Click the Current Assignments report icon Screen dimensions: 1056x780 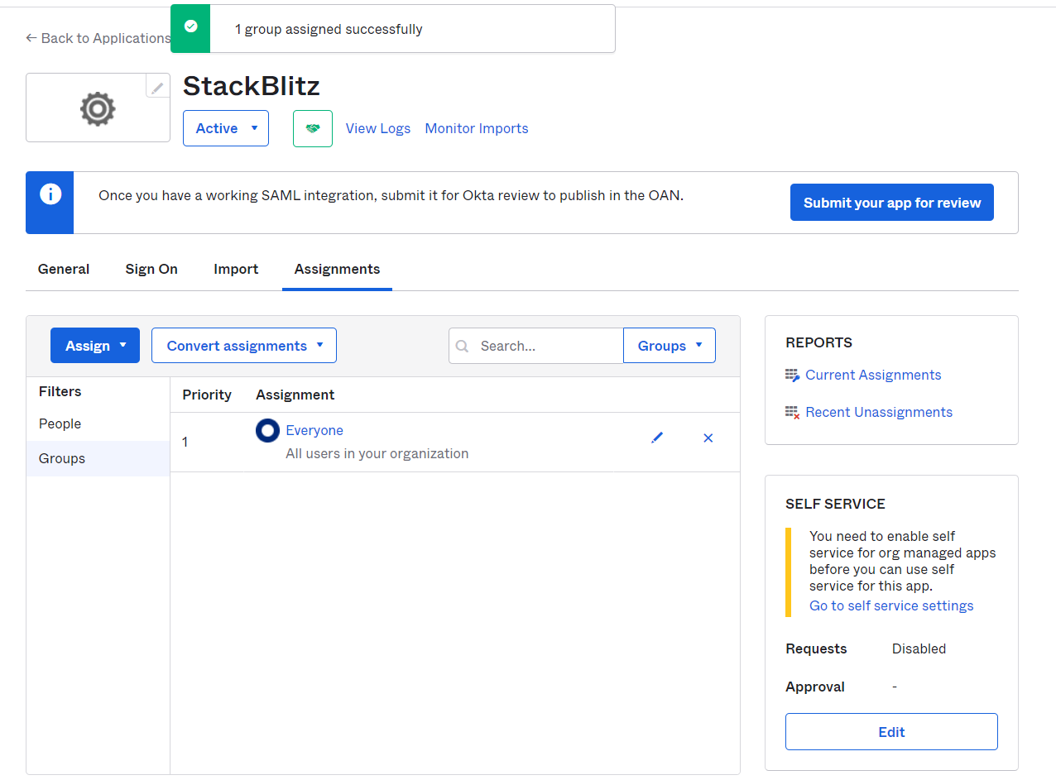792,375
